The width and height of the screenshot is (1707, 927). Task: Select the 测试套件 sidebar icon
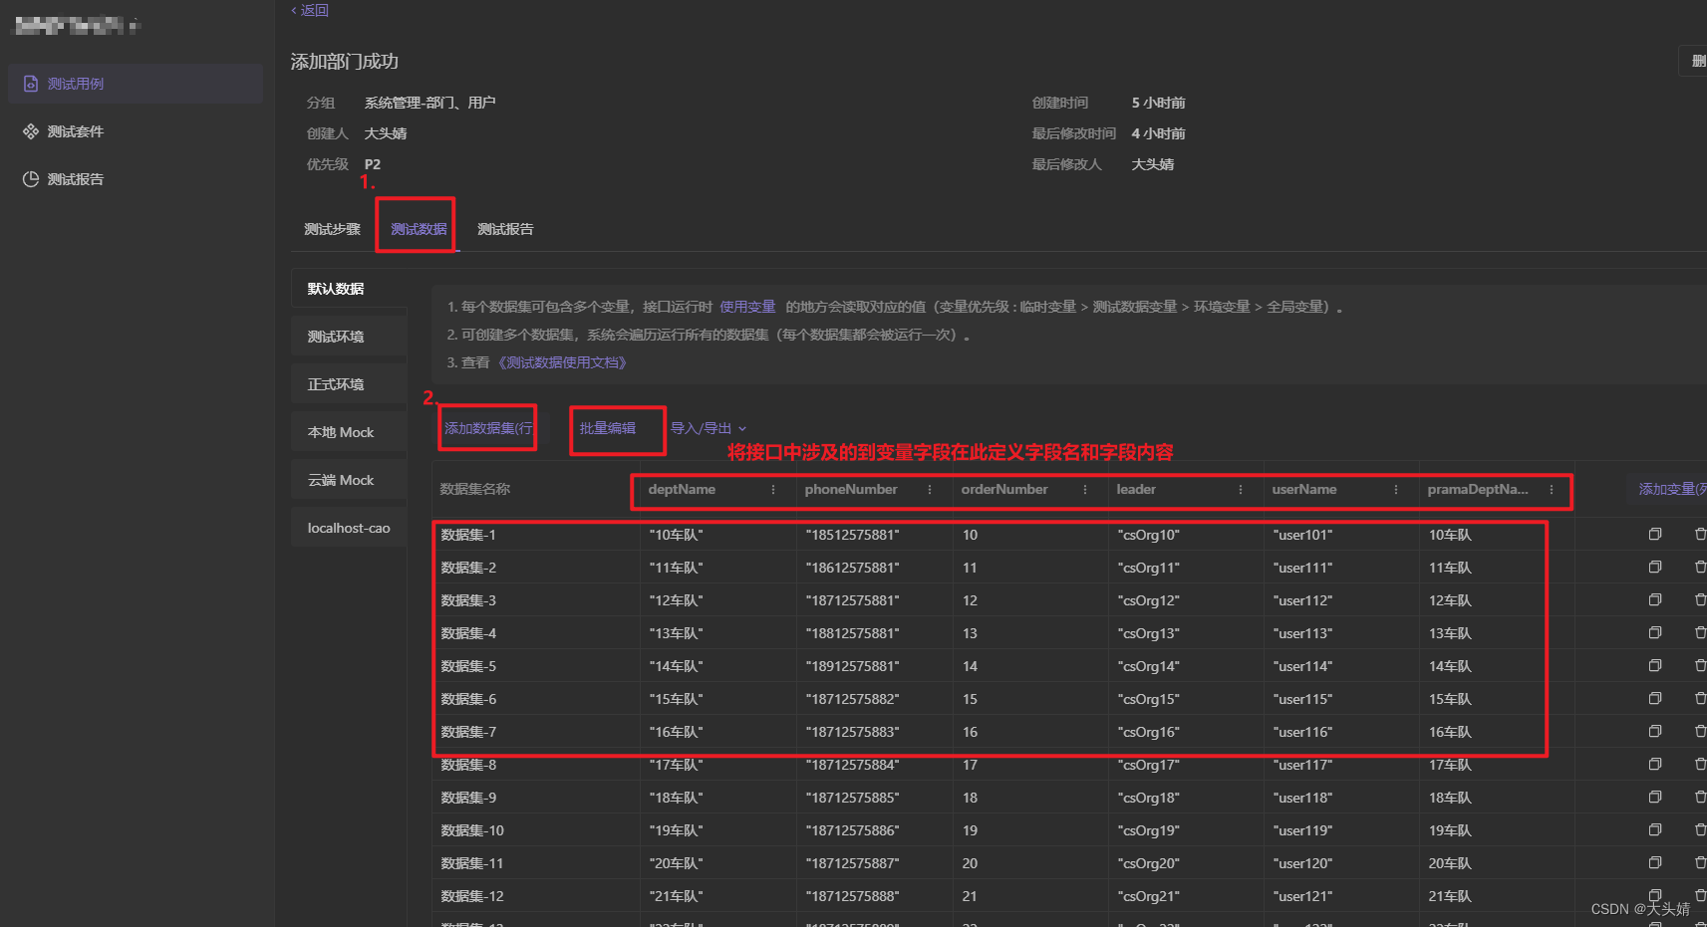tap(31, 130)
